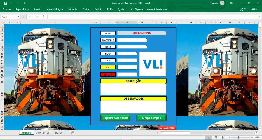Open the Quick Access Toolbar customize arrow
This screenshot has width=262, height=140.
point(25,3)
